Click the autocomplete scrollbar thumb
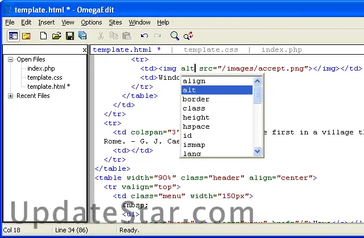The width and height of the screenshot is (364, 238). pos(258,95)
